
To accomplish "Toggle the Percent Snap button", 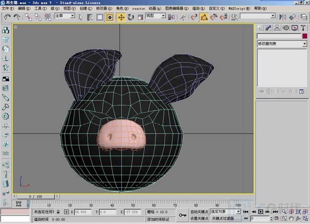I will 214,17.
